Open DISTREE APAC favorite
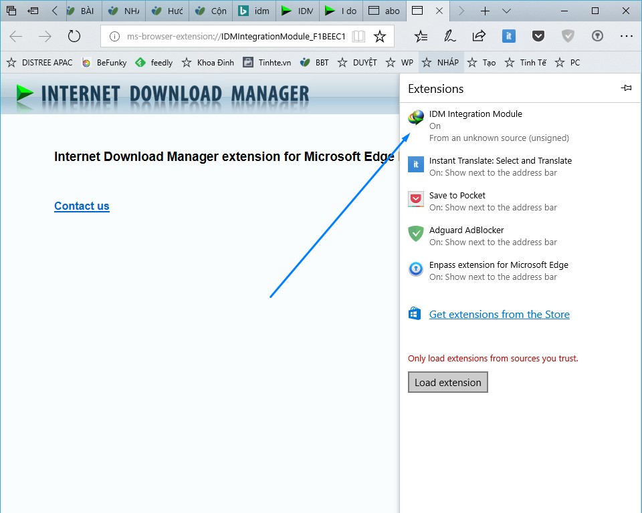Image resolution: width=642 pixels, height=513 pixels. (39, 63)
